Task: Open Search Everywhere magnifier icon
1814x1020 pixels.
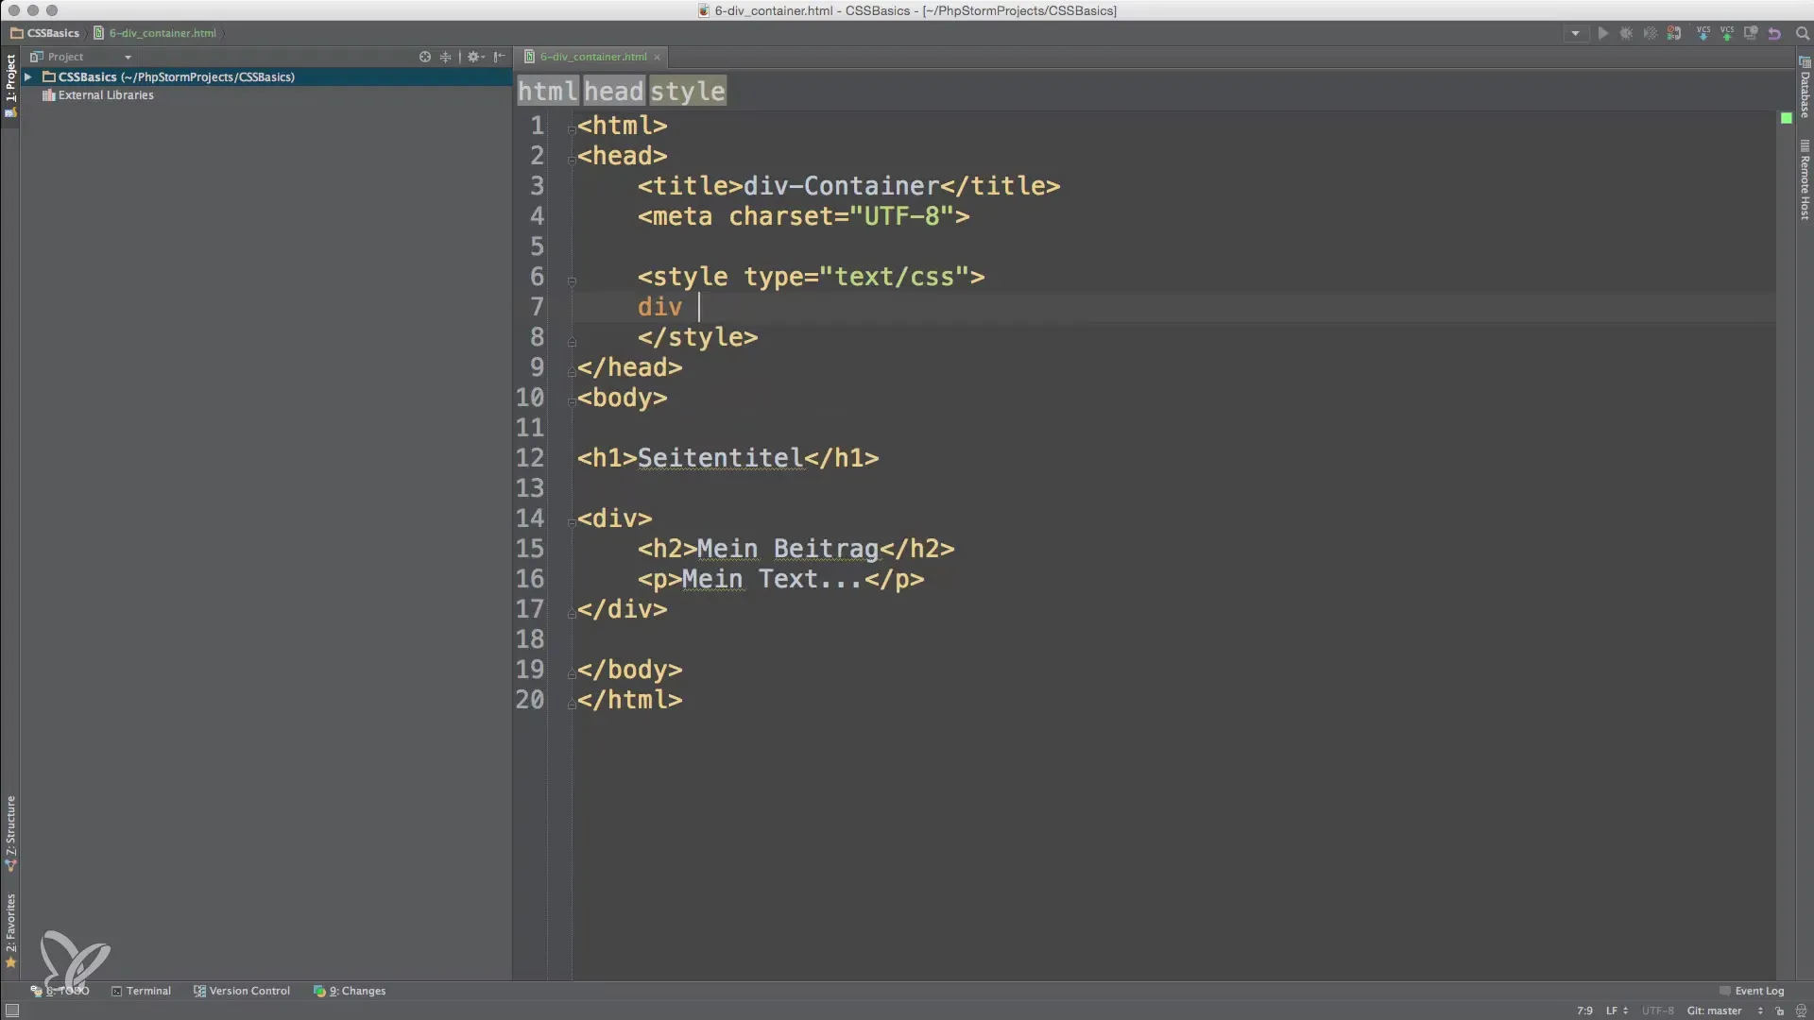Action: (x=1802, y=33)
